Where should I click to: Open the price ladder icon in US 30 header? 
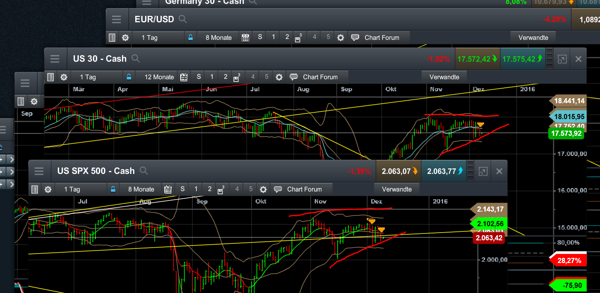550,59
